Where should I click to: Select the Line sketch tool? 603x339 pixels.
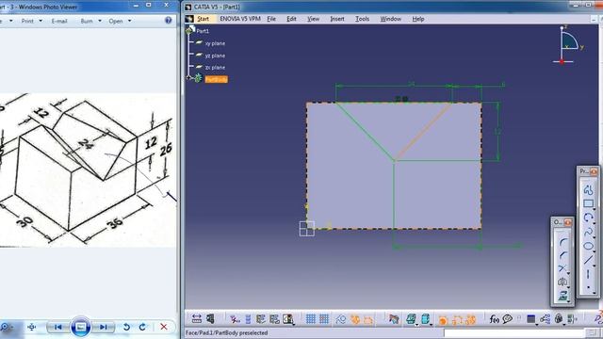pos(588,260)
